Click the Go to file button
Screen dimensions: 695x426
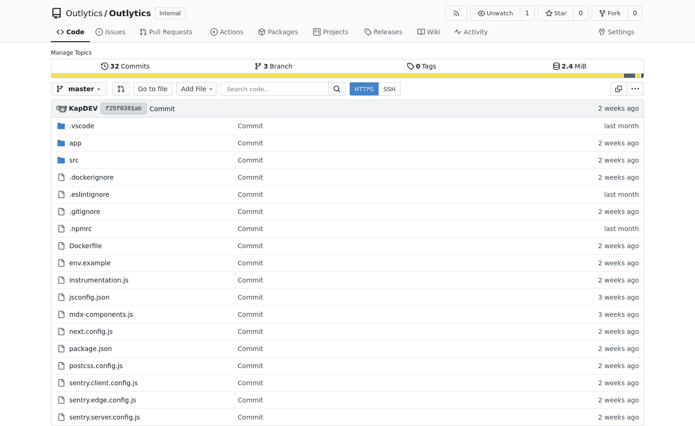153,89
